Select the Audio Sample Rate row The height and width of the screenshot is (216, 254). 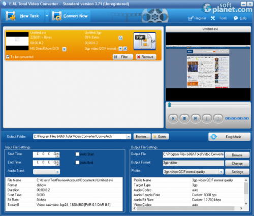[x=187, y=195]
